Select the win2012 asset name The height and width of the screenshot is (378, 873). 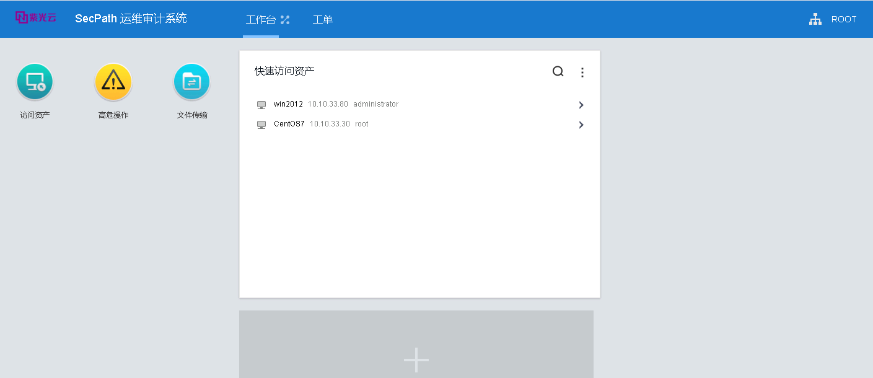pos(288,104)
